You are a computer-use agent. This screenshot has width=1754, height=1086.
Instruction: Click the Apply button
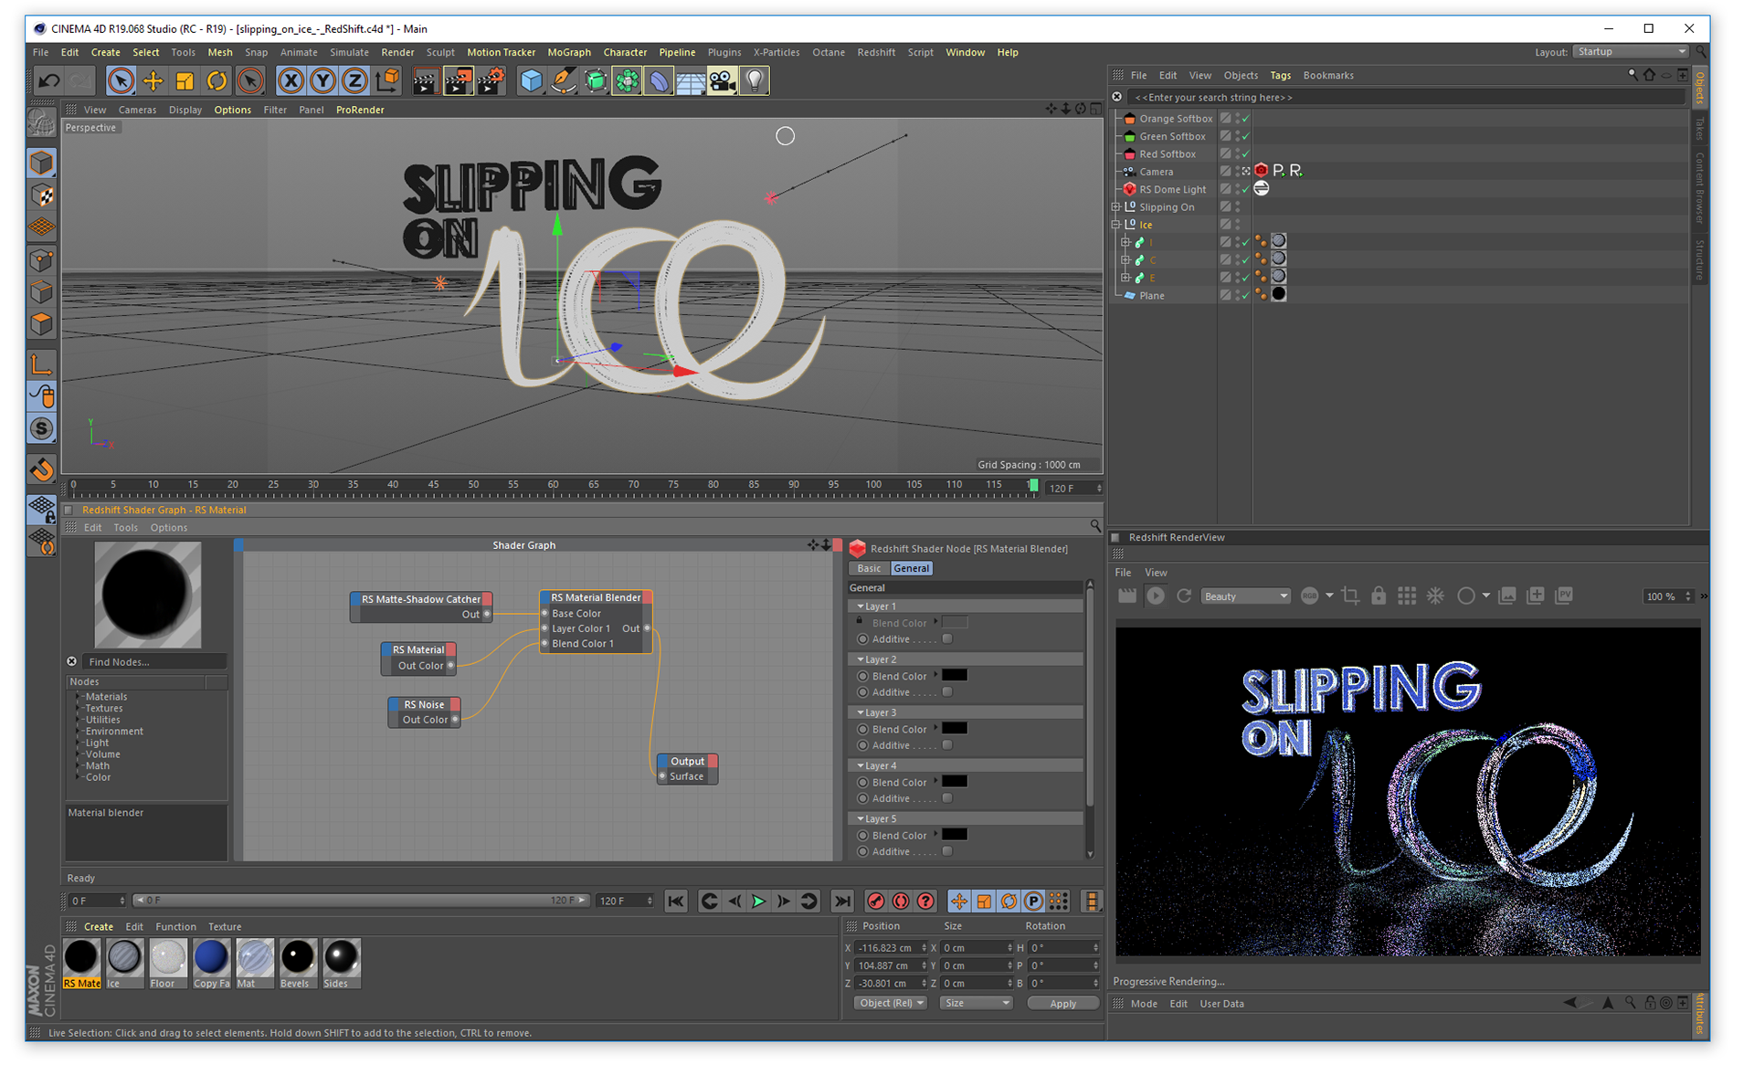[1062, 1004]
